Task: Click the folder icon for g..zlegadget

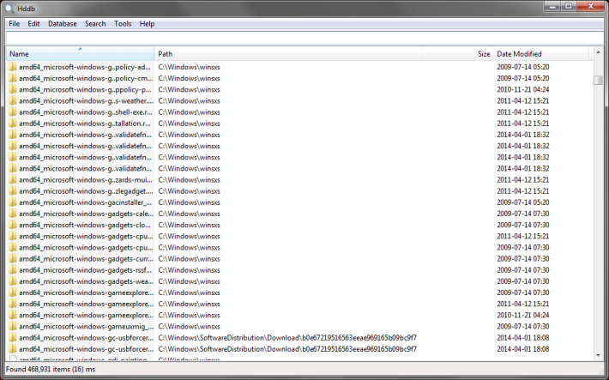Action: click(x=13, y=190)
